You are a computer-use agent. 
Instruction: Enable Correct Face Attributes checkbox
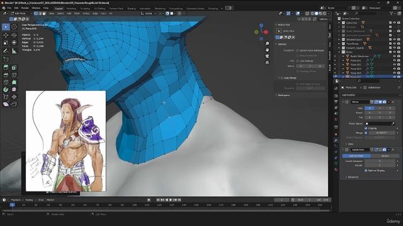(297, 50)
